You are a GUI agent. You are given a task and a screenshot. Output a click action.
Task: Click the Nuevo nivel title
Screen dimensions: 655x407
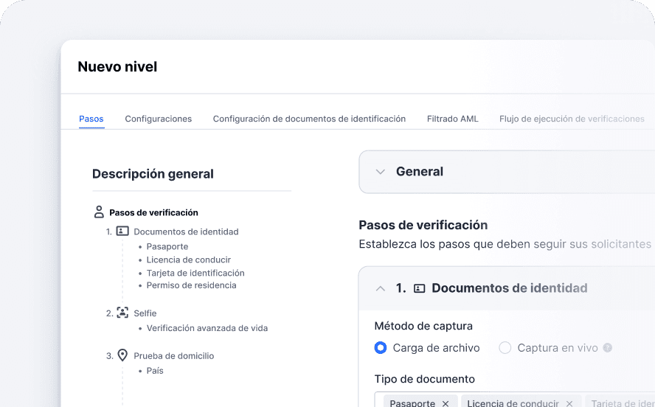point(117,67)
